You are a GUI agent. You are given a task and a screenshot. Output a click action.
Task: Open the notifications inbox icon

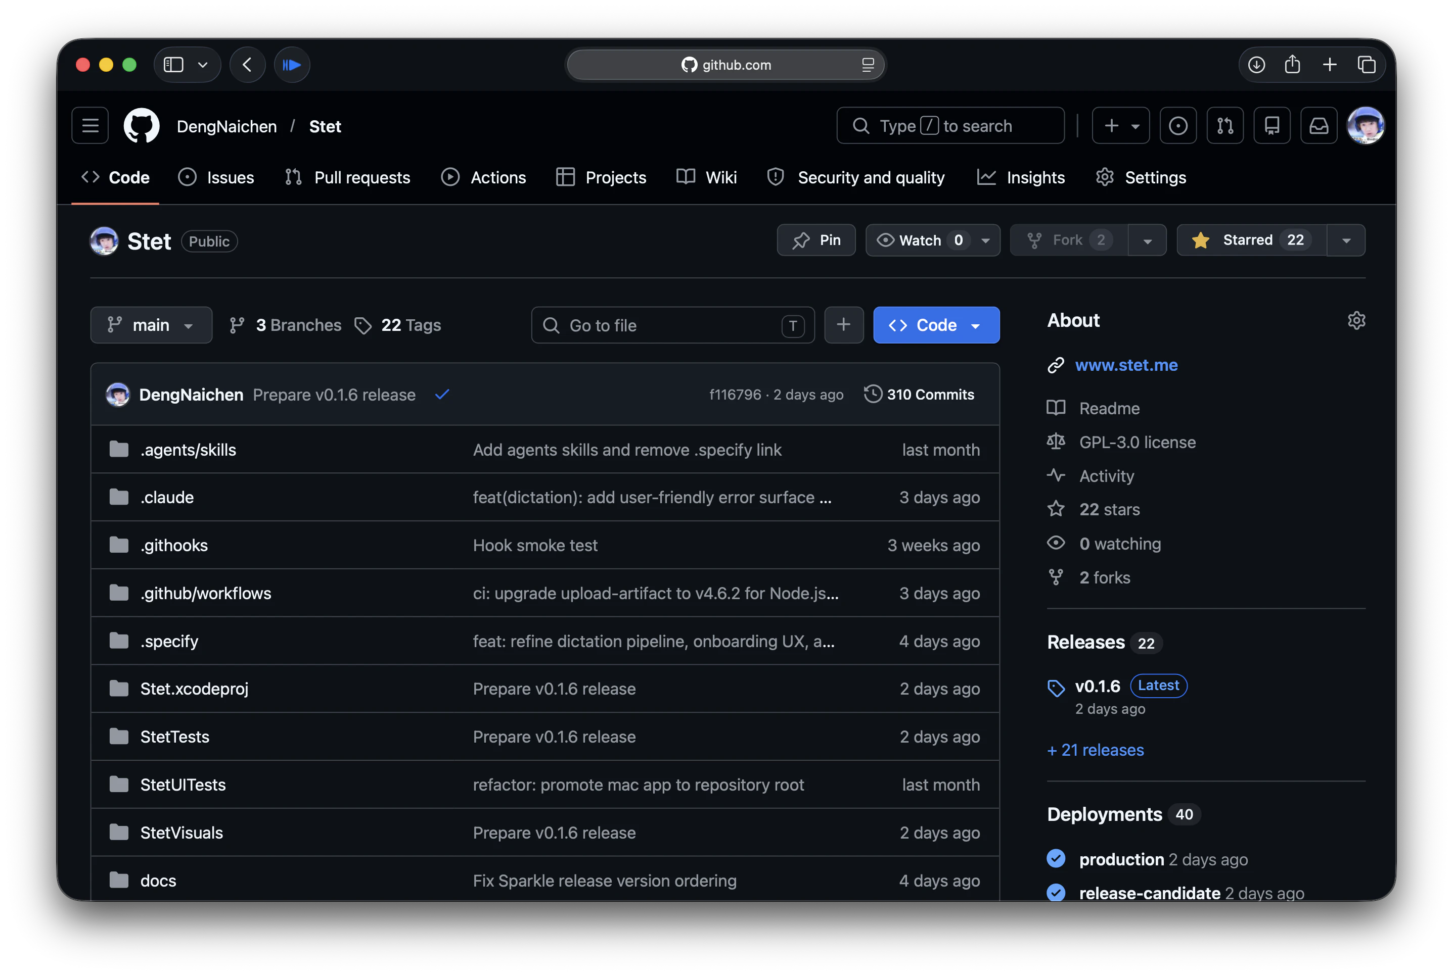pyautogui.click(x=1319, y=126)
